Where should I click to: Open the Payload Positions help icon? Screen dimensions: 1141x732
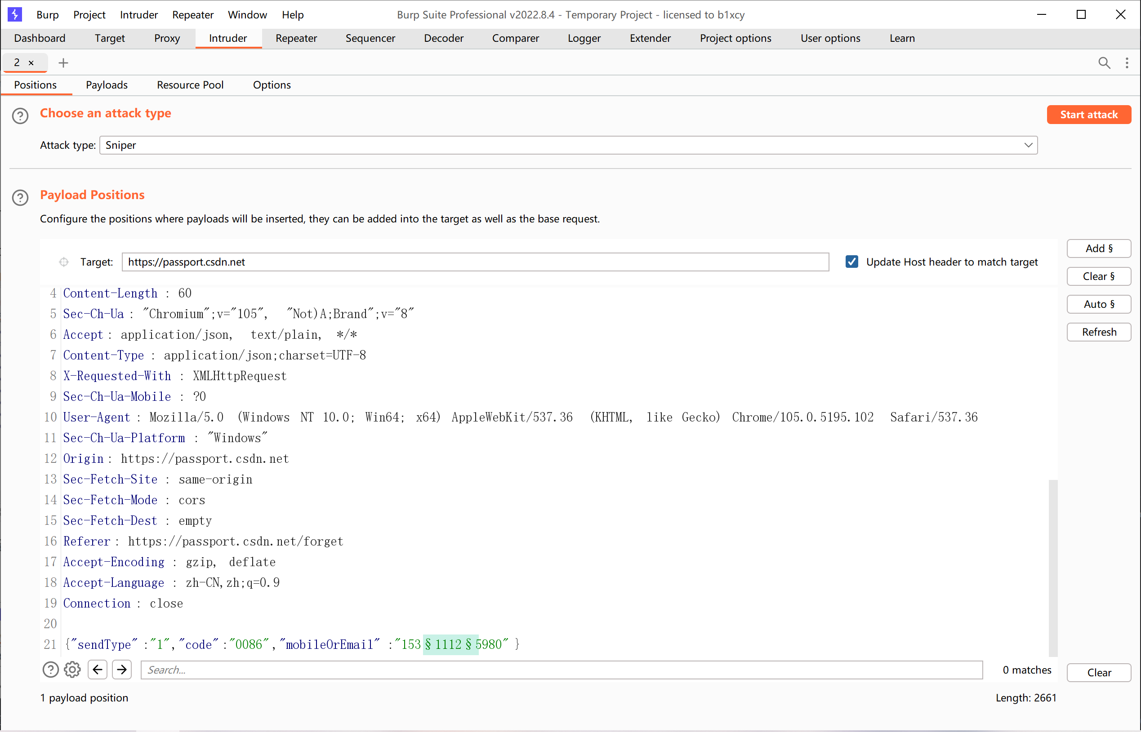point(20,197)
